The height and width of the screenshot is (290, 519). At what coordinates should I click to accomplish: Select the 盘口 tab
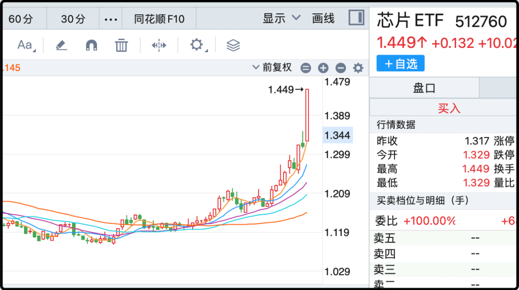[424, 88]
